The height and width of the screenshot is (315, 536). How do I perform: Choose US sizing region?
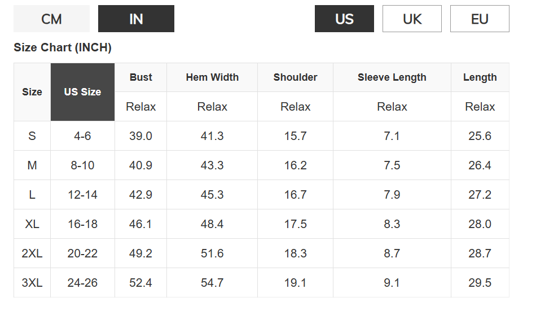coord(344,19)
